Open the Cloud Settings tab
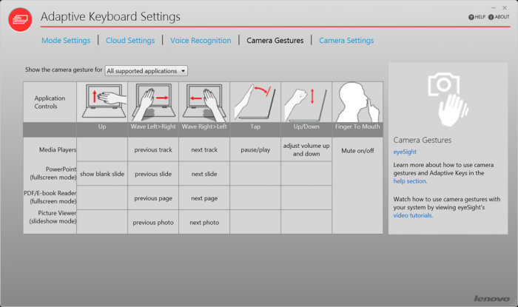 tap(130, 41)
